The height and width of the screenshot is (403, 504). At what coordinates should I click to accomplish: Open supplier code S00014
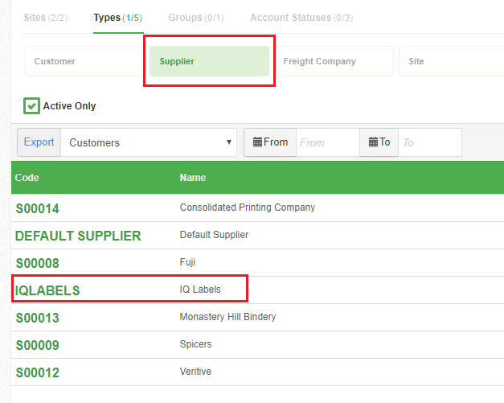pyautogui.click(x=38, y=208)
